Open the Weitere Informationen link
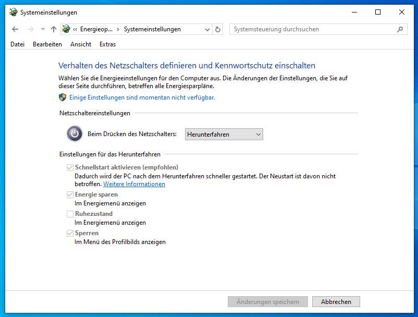The image size is (418, 317). pyautogui.click(x=134, y=184)
